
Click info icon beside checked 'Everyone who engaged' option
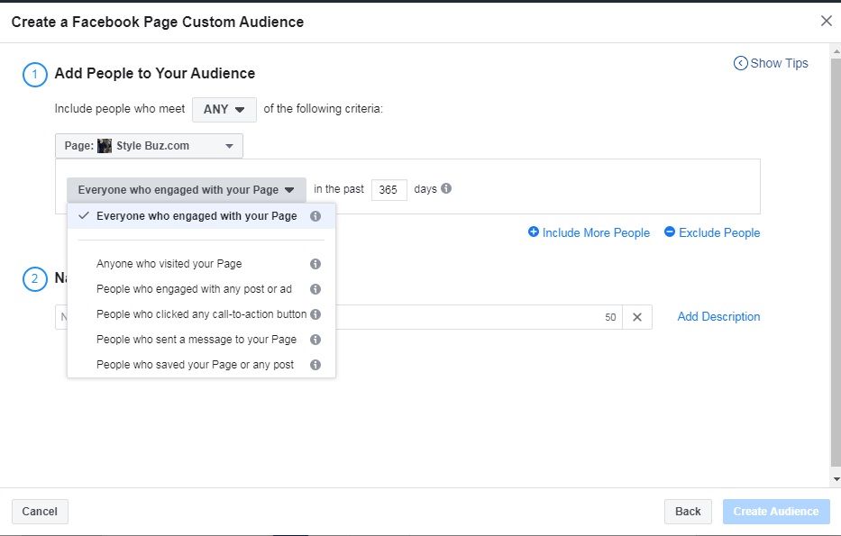tap(315, 216)
